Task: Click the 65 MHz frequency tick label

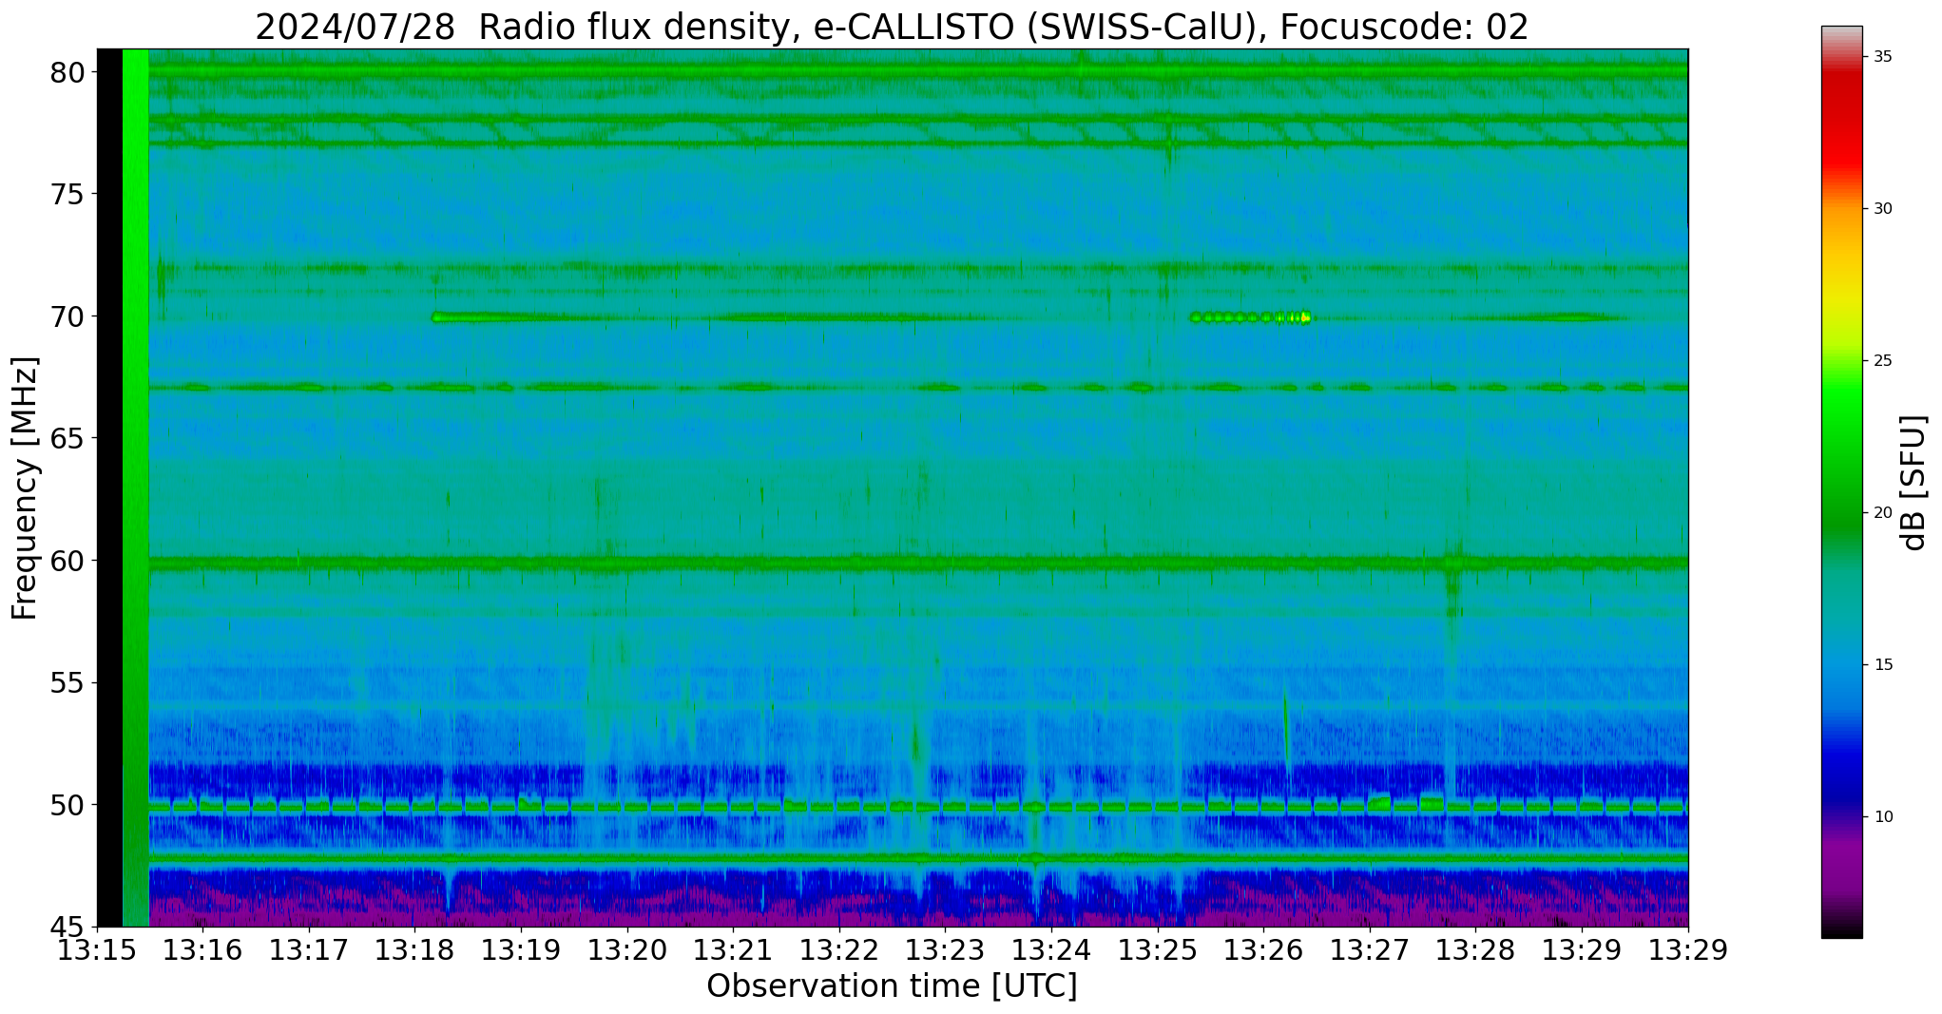Action: (x=67, y=439)
